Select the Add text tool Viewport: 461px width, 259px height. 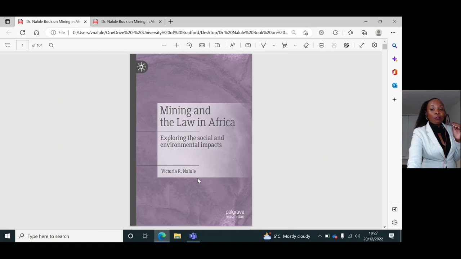tap(248, 45)
